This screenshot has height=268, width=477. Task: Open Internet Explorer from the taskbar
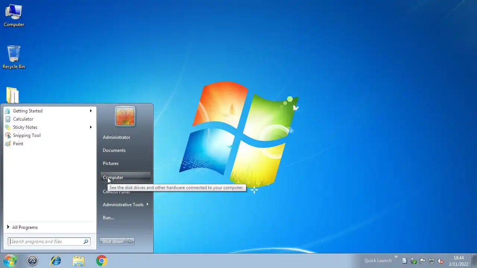pyautogui.click(x=56, y=261)
